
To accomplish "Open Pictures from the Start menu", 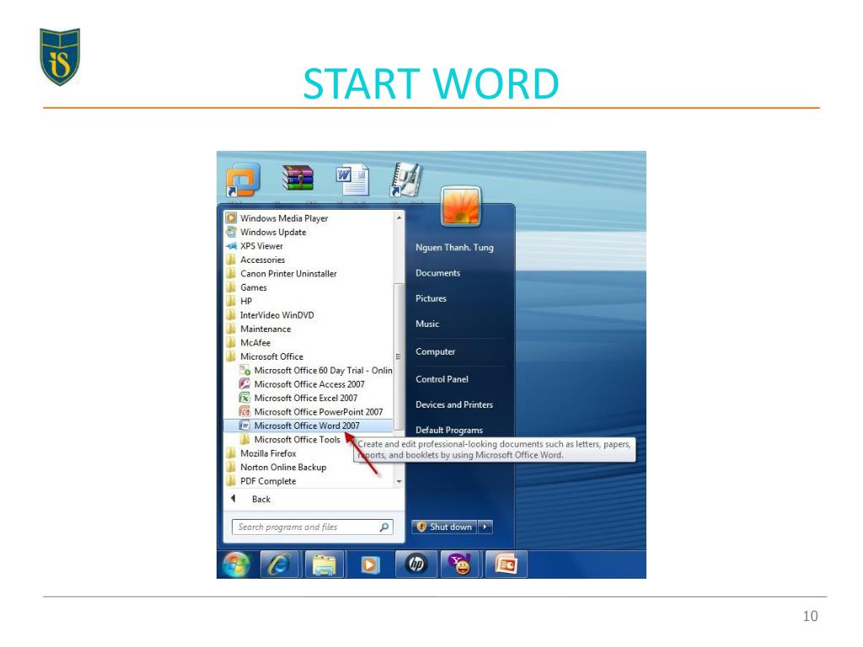I will click(x=431, y=298).
